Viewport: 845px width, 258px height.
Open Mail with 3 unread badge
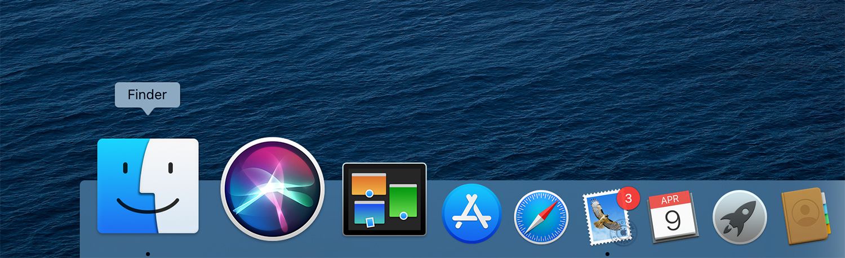(611, 217)
